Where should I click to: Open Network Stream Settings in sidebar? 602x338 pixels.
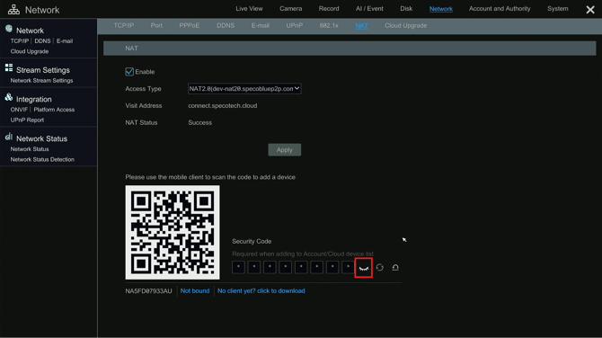41,81
